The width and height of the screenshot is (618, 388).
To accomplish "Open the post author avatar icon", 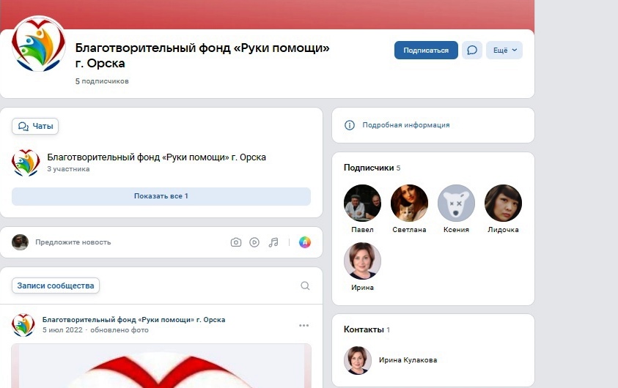I will (x=23, y=325).
